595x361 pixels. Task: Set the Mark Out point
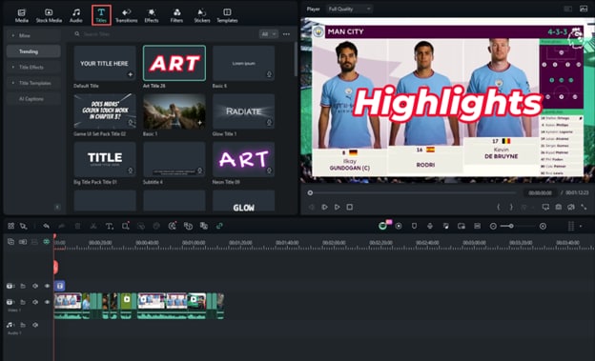511,207
